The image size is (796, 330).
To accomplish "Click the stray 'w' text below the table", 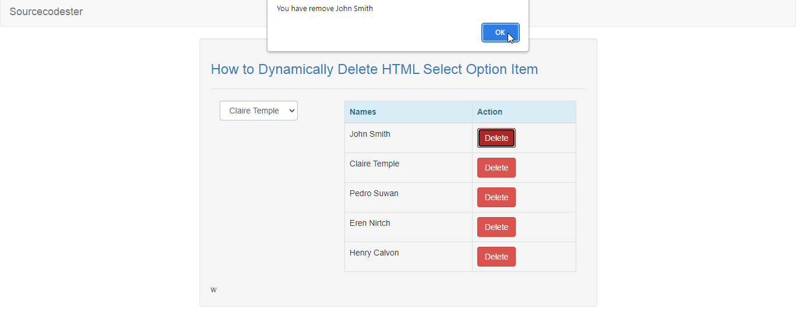I will [213, 290].
